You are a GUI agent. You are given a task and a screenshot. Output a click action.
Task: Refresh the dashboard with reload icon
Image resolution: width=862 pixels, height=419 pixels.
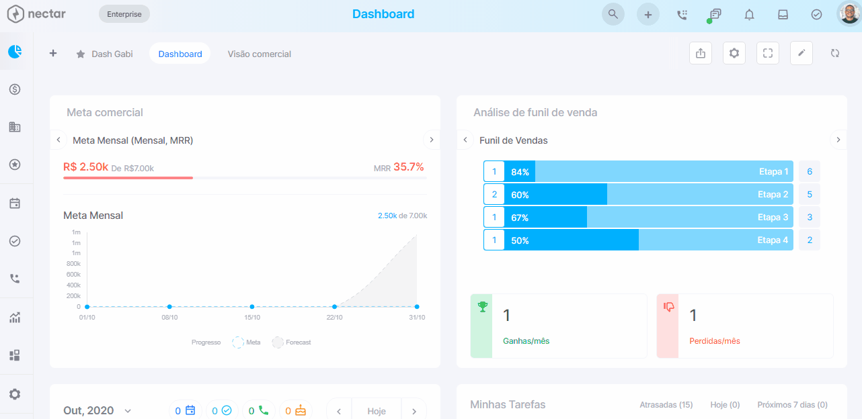click(x=835, y=53)
